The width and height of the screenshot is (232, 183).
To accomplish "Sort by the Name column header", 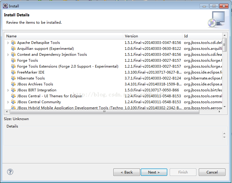I will tap(64, 36).
